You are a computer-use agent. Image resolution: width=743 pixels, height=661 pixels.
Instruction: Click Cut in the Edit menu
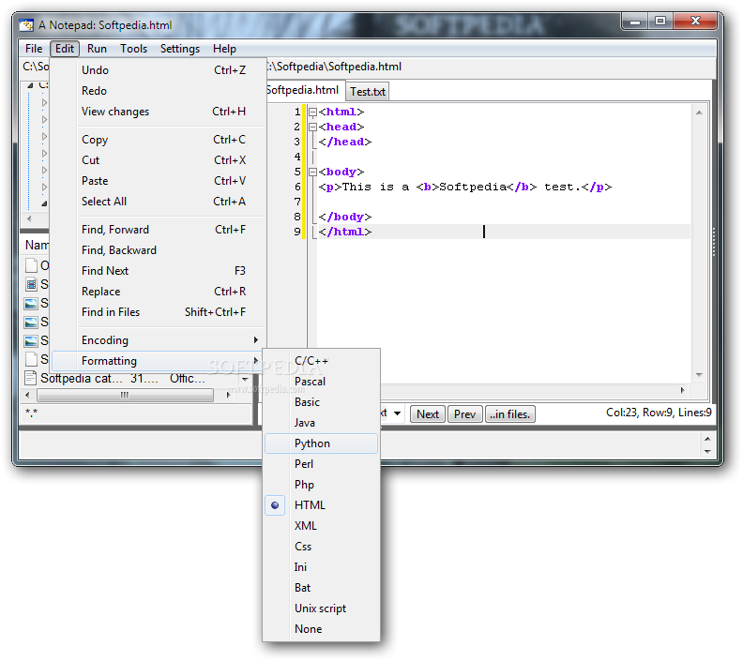tap(159, 160)
